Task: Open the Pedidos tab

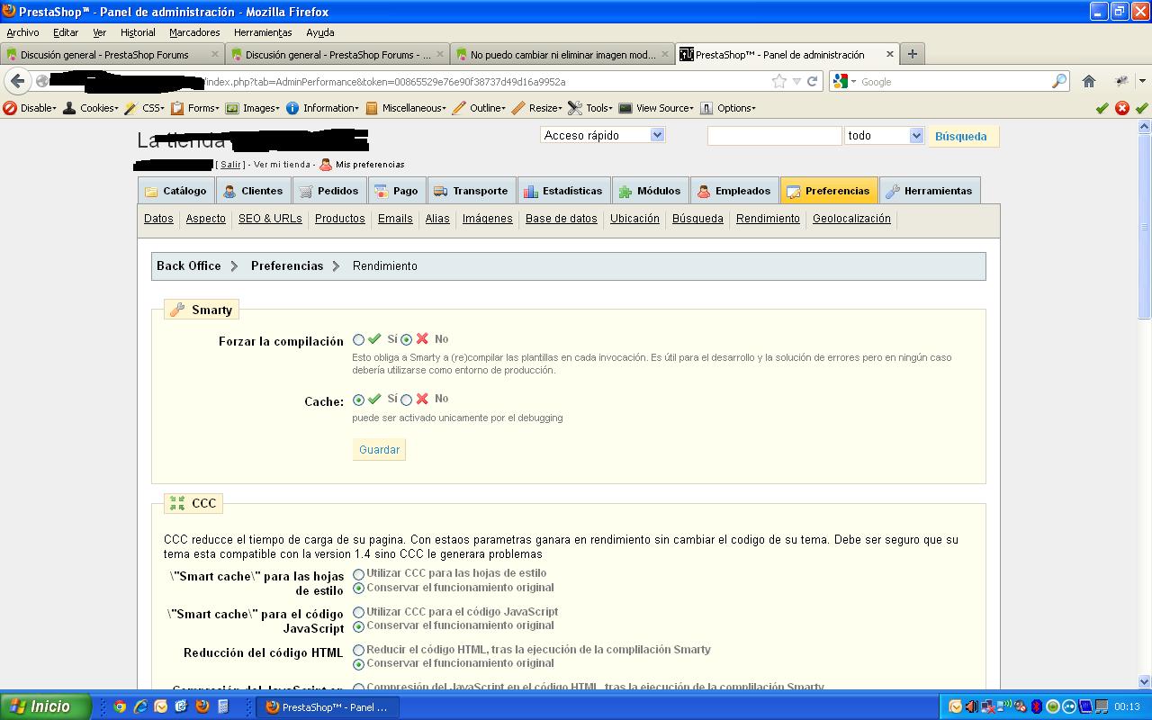Action: click(328, 191)
